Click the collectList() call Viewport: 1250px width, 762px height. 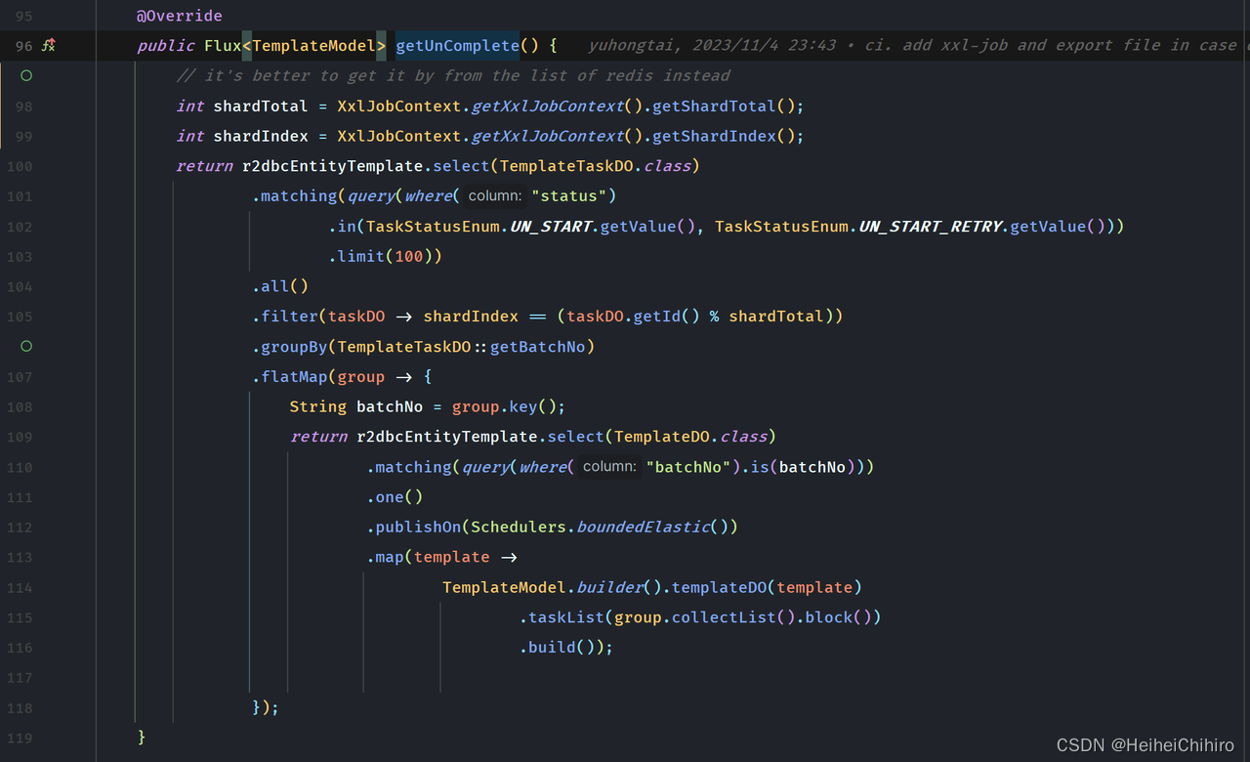pos(733,617)
